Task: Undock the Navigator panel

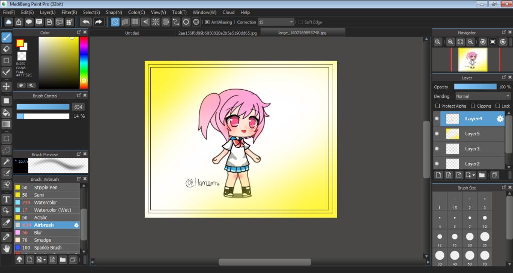Action: [504, 32]
